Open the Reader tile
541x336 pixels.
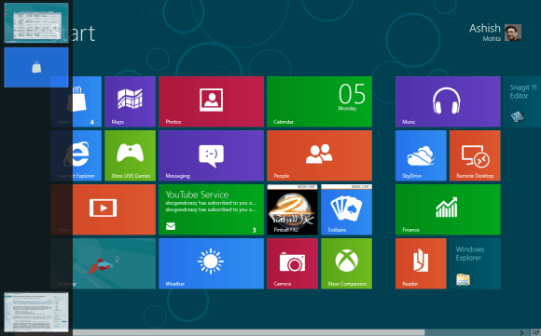(421, 263)
